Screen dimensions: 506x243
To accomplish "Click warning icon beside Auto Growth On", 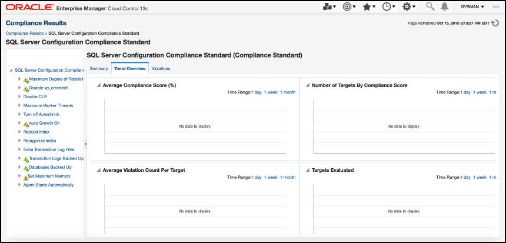I will 26,124.
